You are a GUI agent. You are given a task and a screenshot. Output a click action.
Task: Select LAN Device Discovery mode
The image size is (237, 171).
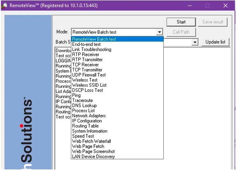(x=117, y=157)
